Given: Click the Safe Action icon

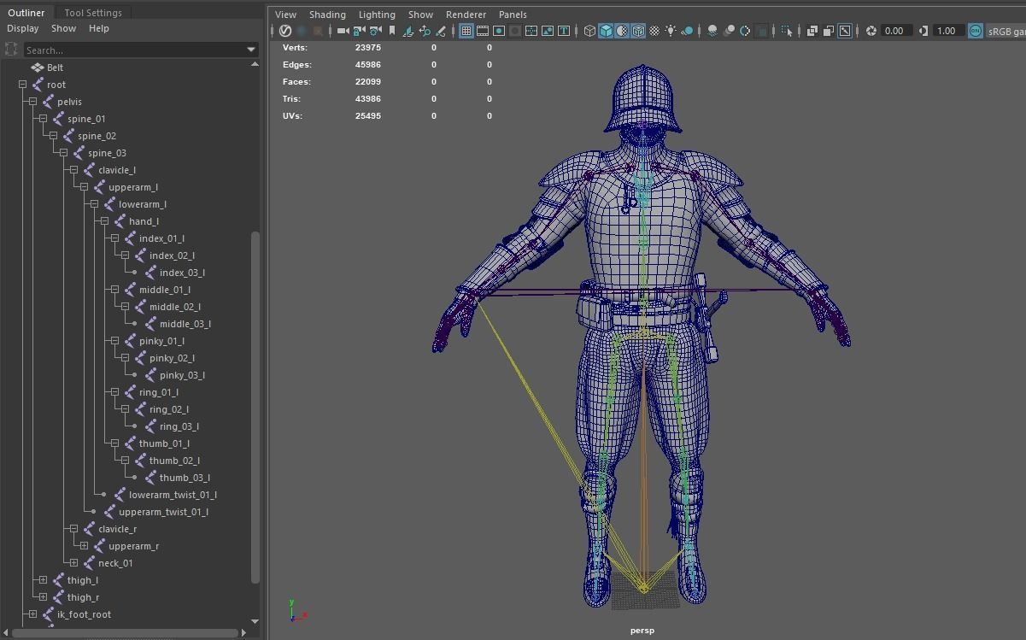Looking at the screenshot, I should (x=547, y=31).
